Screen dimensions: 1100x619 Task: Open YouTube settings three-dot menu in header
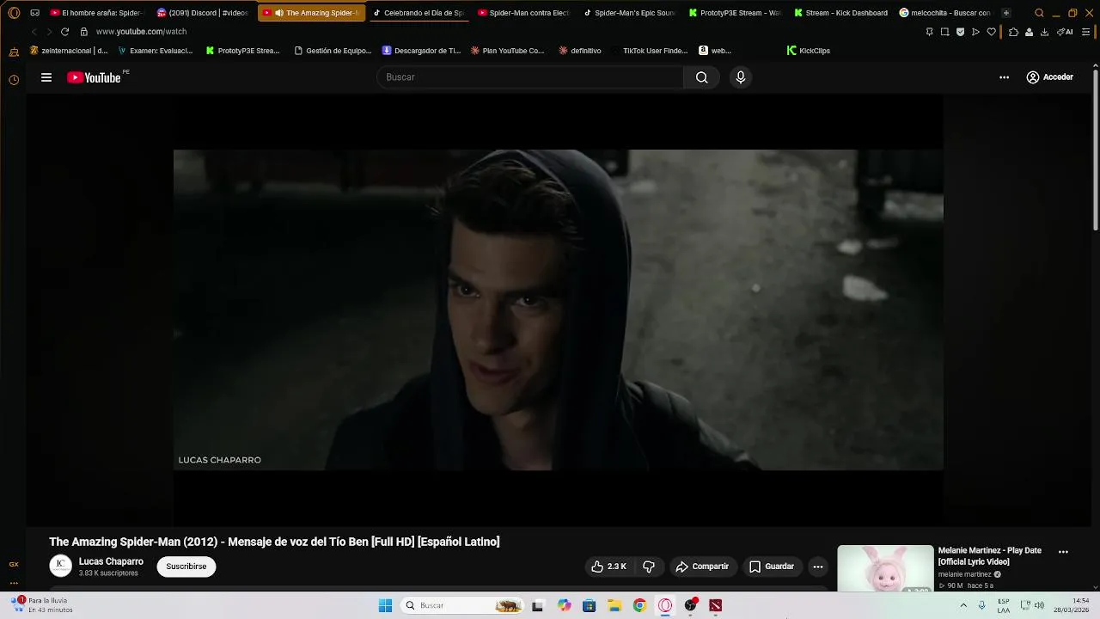pos(1004,77)
